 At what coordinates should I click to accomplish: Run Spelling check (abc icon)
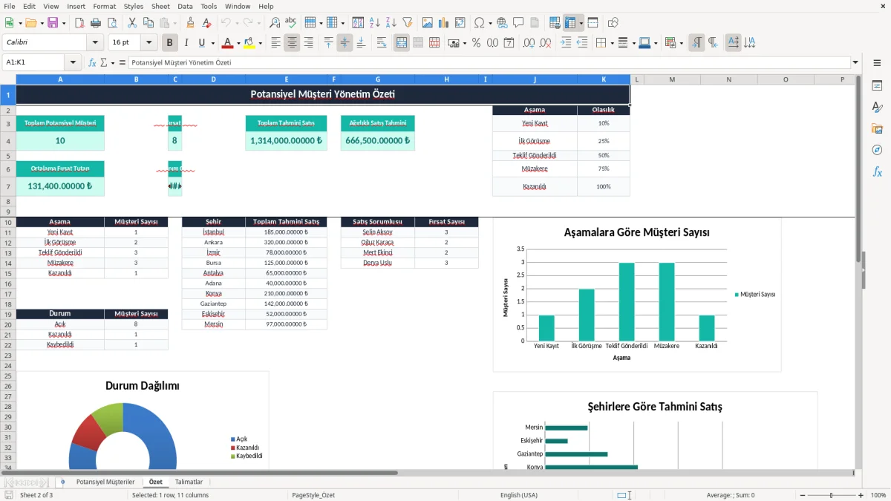tap(291, 23)
